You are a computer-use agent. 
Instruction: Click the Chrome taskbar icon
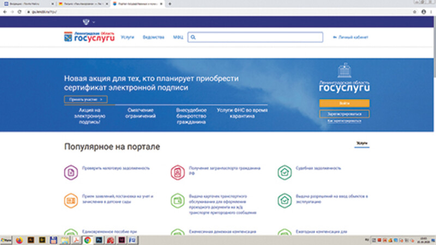click(x=88, y=240)
